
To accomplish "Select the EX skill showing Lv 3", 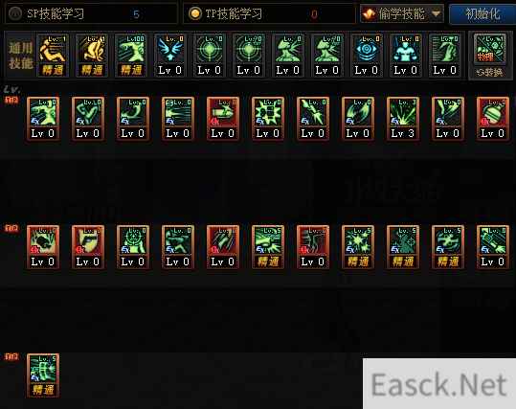I will [403, 119].
